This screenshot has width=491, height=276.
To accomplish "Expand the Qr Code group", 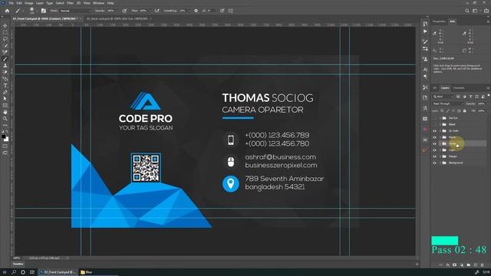I will coord(440,131).
